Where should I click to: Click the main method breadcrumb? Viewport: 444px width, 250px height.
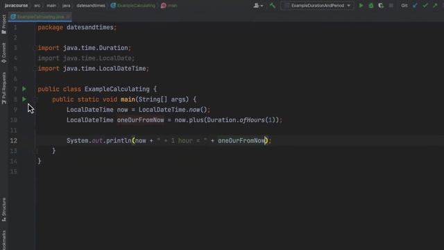169,6
